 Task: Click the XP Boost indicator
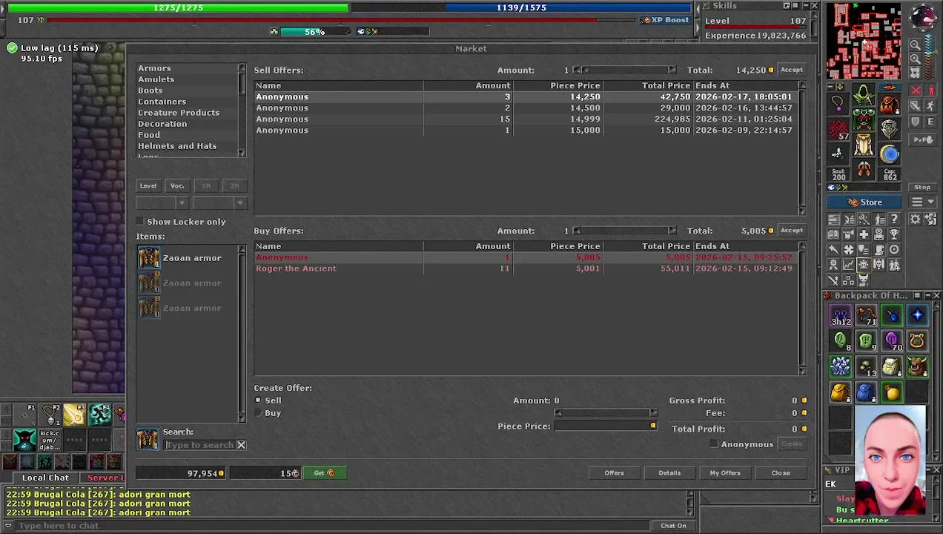tap(666, 20)
